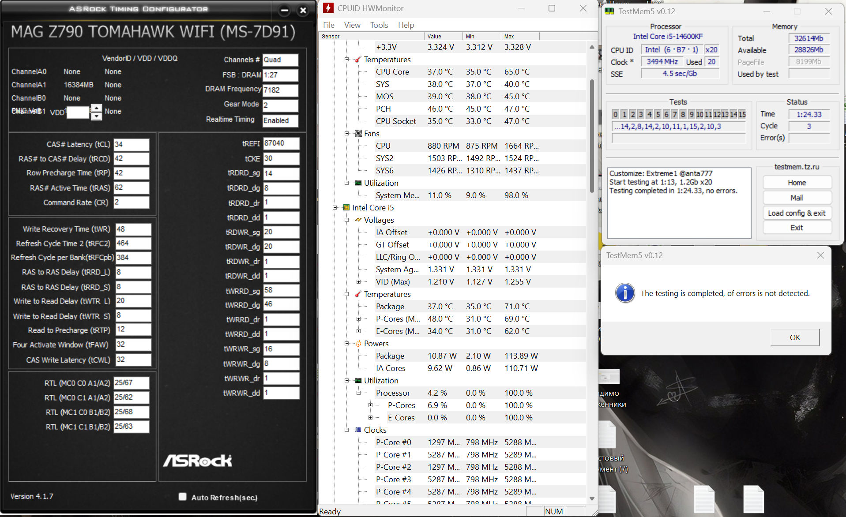
Task: Click the Channels # field showing Quad
Action: [281, 60]
